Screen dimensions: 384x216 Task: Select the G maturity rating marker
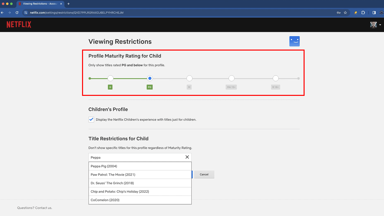pyautogui.click(x=110, y=78)
